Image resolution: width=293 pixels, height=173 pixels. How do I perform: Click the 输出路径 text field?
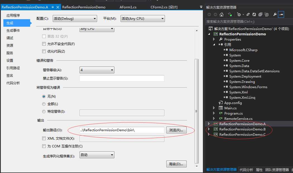pos(122,130)
